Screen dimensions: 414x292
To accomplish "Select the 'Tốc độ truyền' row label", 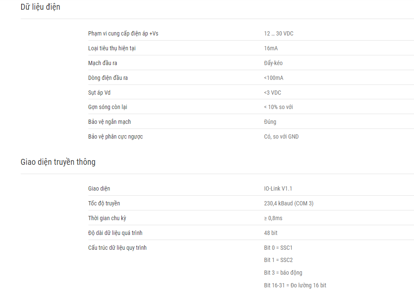I will [104, 203].
